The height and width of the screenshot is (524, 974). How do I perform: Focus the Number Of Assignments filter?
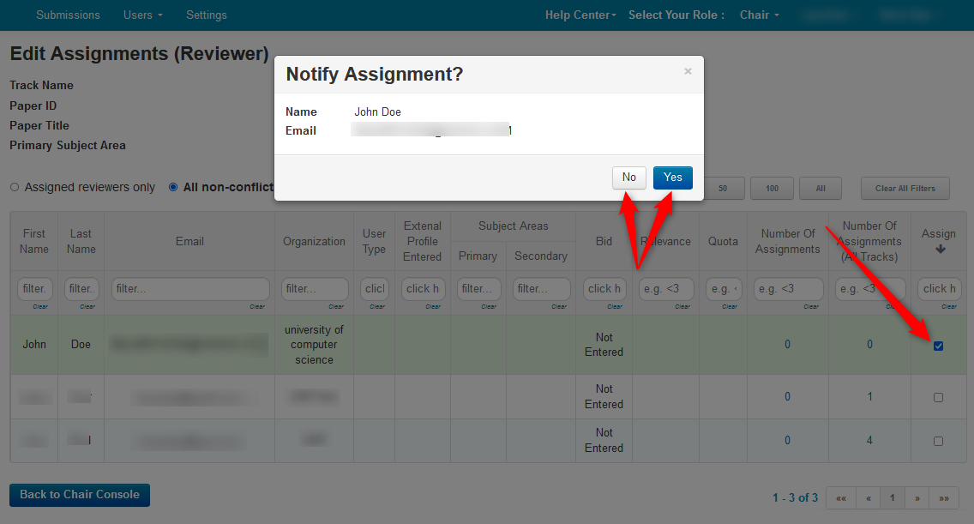(x=788, y=289)
